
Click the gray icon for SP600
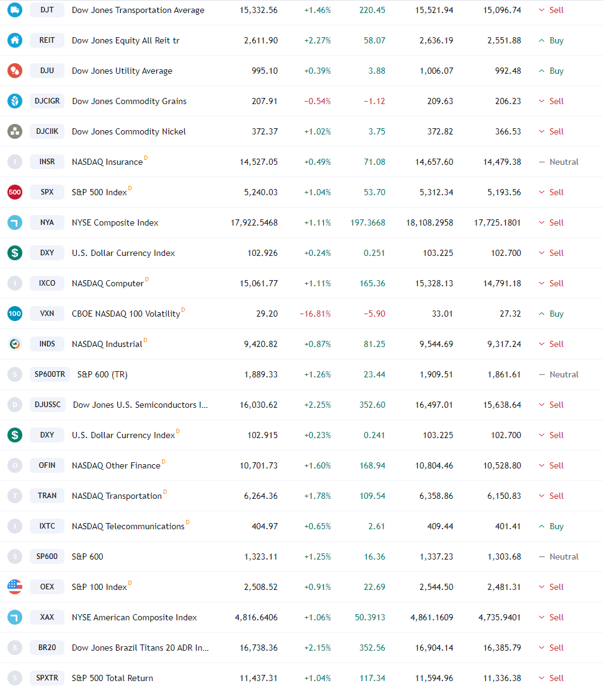pos(15,556)
